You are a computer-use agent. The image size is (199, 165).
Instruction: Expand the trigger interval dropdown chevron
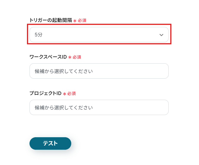click(161, 35)
